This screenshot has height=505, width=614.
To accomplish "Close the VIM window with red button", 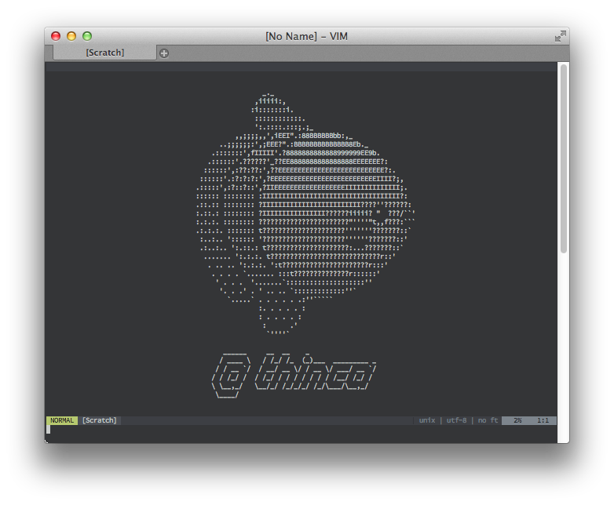I will [x=56, y=36].
